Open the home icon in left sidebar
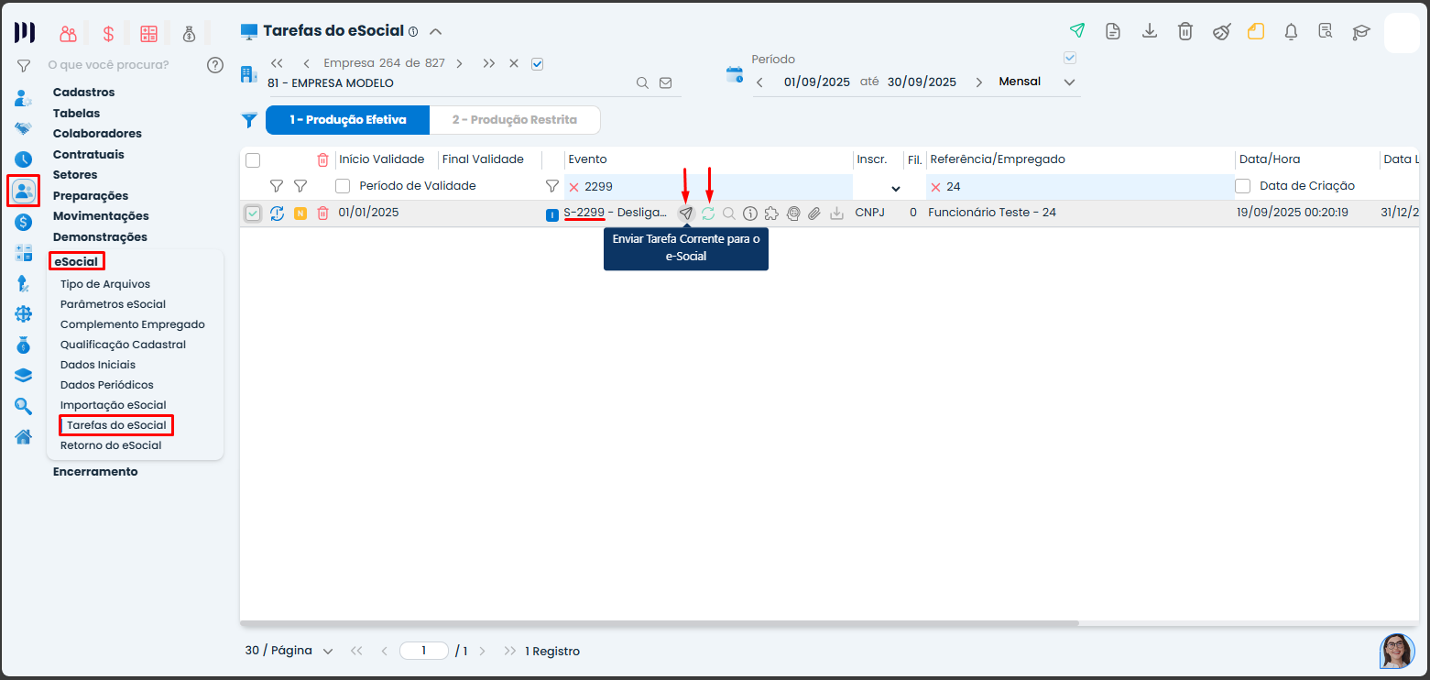Screen dimensions: 1430x680 (x=23, y=436)
